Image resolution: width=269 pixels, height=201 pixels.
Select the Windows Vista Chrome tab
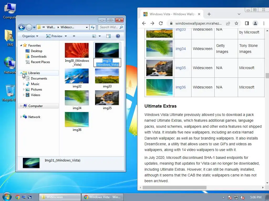point(172,14)
